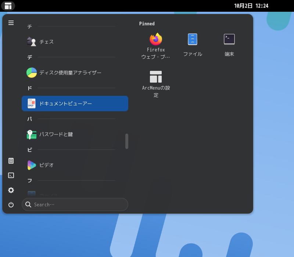Open ドキュメントビューアー document viewer
The image size is (294, 257).
click(75, 104)
